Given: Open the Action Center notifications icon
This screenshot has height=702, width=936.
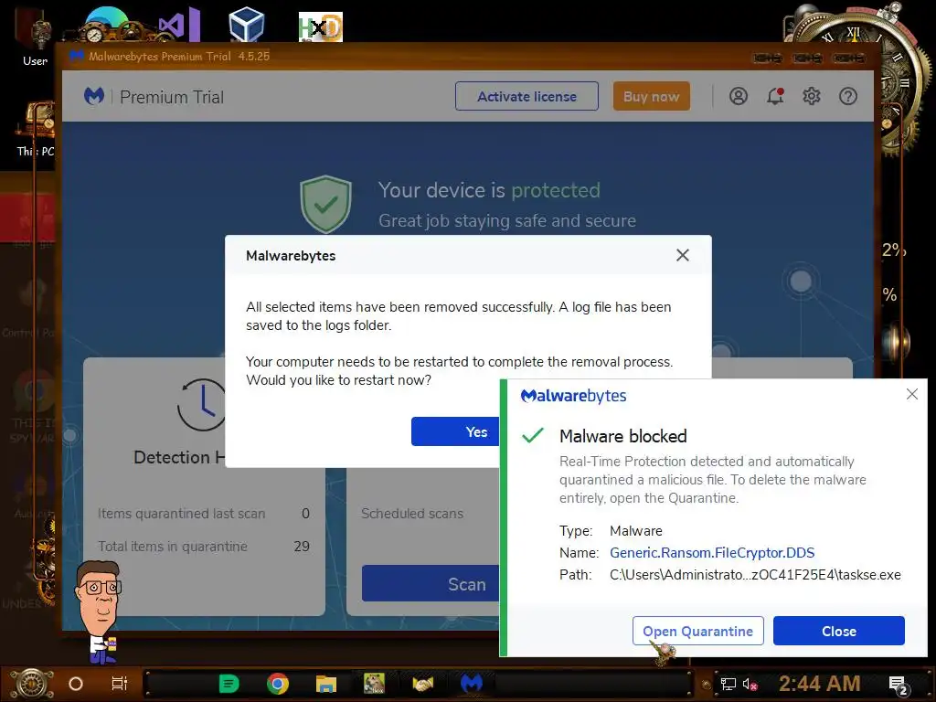Looking at the screenshot, I should [899, 686].
